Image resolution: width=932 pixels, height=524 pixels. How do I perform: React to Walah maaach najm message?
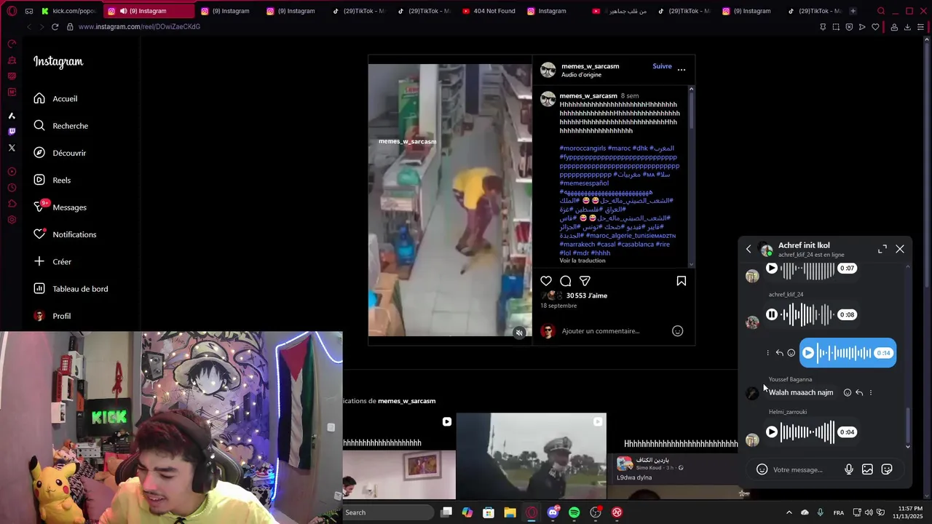[x=848, y=393]
